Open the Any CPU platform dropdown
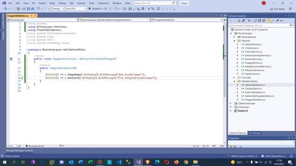 coord(76,9)
